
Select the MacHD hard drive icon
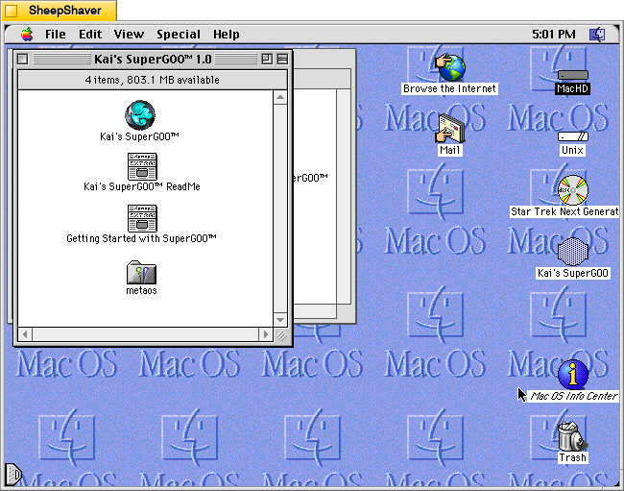coord(573,75)
